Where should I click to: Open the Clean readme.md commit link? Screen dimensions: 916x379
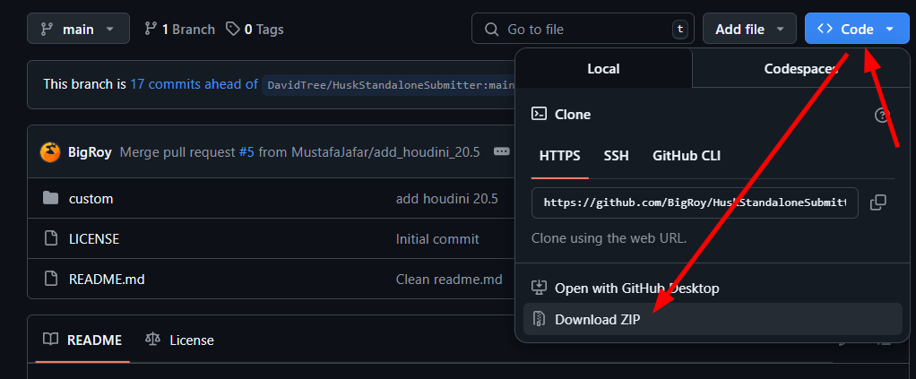[x=449, y=280]
